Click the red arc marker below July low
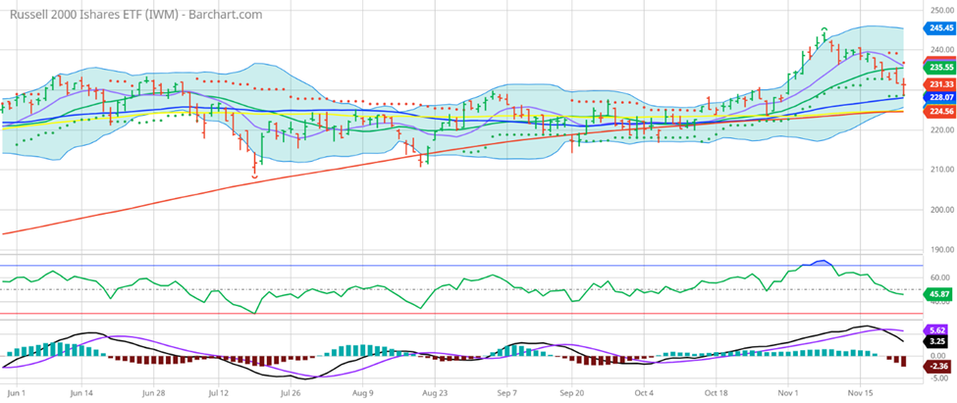957x403 pixels. click(254, 176)
